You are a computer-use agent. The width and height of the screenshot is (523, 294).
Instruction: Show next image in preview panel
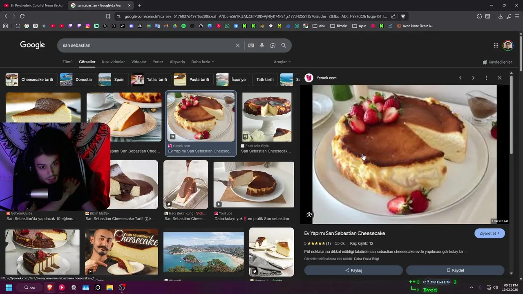473,78
